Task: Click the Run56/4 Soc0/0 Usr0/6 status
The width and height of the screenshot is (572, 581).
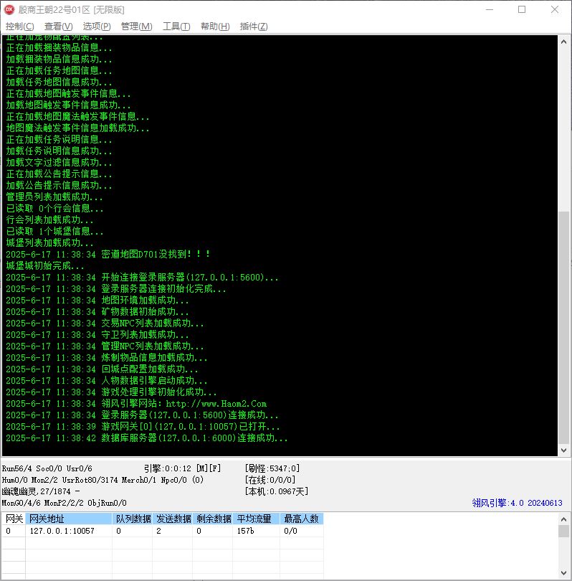Action: (47, 468)
